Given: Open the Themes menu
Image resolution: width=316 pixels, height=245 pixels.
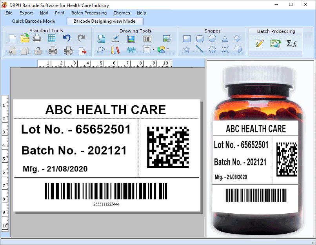Looking at the screenshot, I should click(x=122, y=13).
